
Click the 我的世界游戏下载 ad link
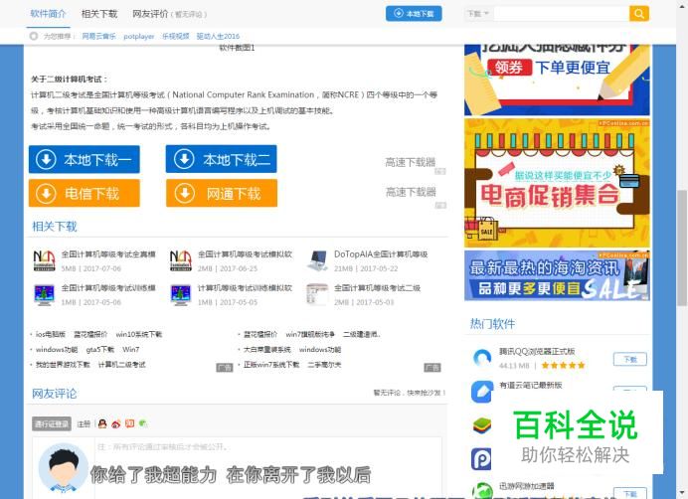(x=63, y=365)
